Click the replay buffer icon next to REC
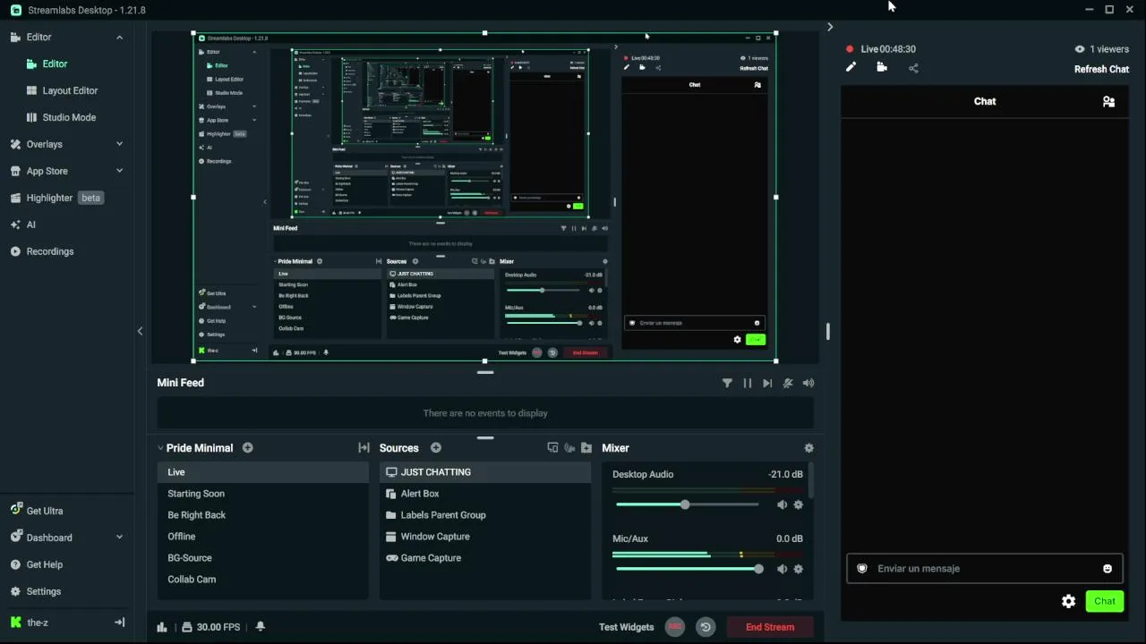1146x644 pixels. pos(706,627)
